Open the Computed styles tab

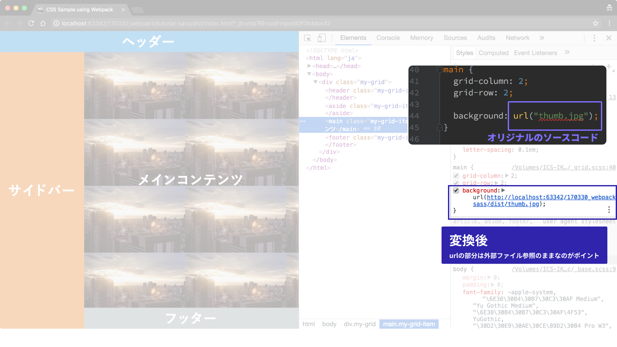(493, 53)
